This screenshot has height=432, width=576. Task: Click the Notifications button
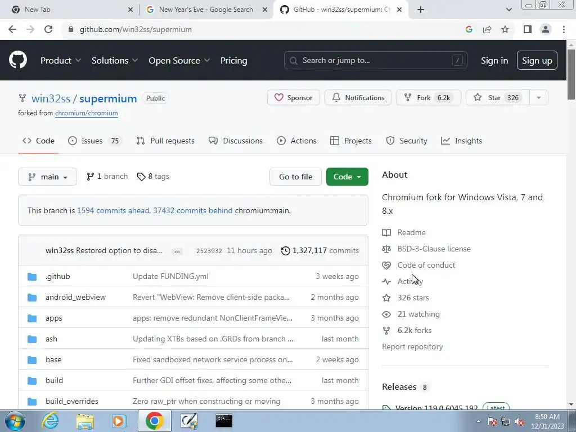pyautogui.click(x=358, y=98)
